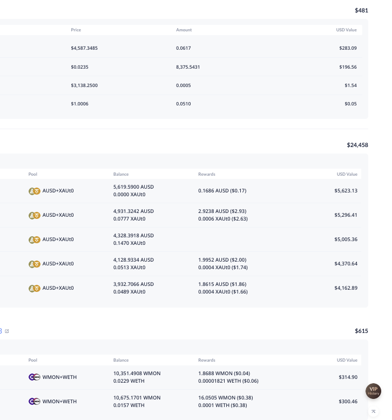Click the $4,370.64 USD value
The height and width of the screenshot is (420, 392).
coord(346,264)
